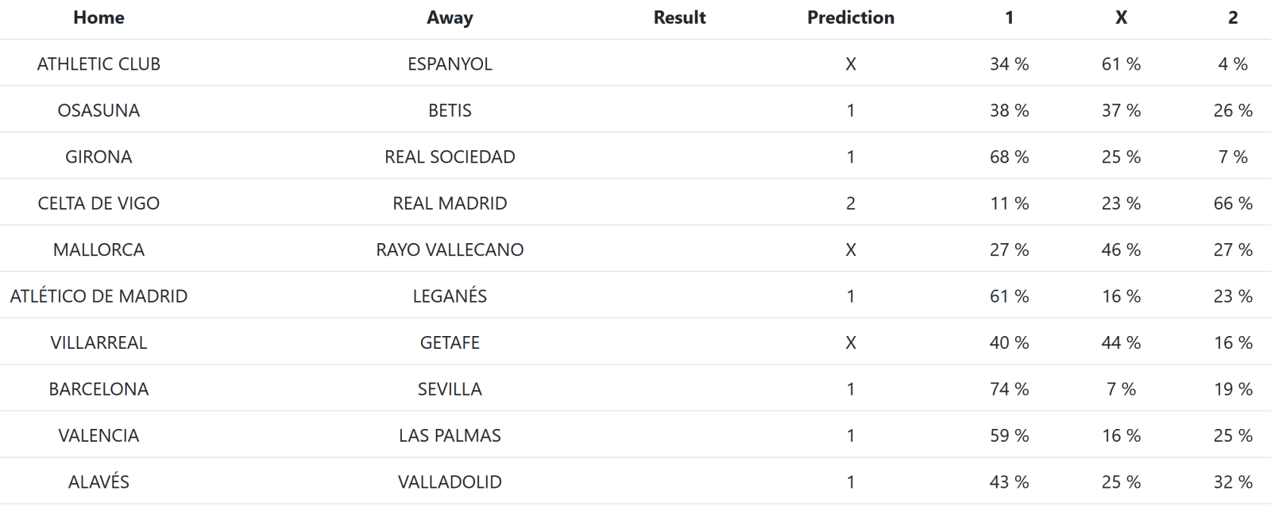Select the LAS PALMAS cell
Screen dimensions: 1271x510
(x=450, y=435)
